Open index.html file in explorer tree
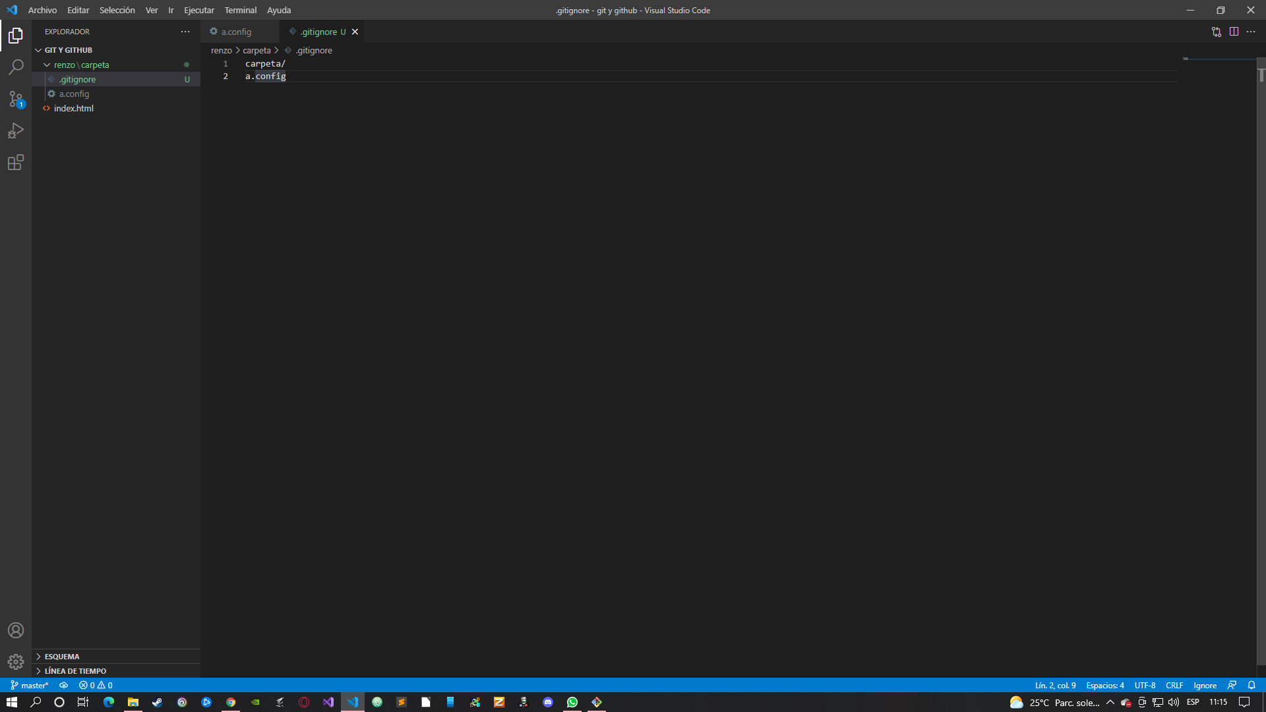This screenshot has height=712, width=1266. point(116,108)
